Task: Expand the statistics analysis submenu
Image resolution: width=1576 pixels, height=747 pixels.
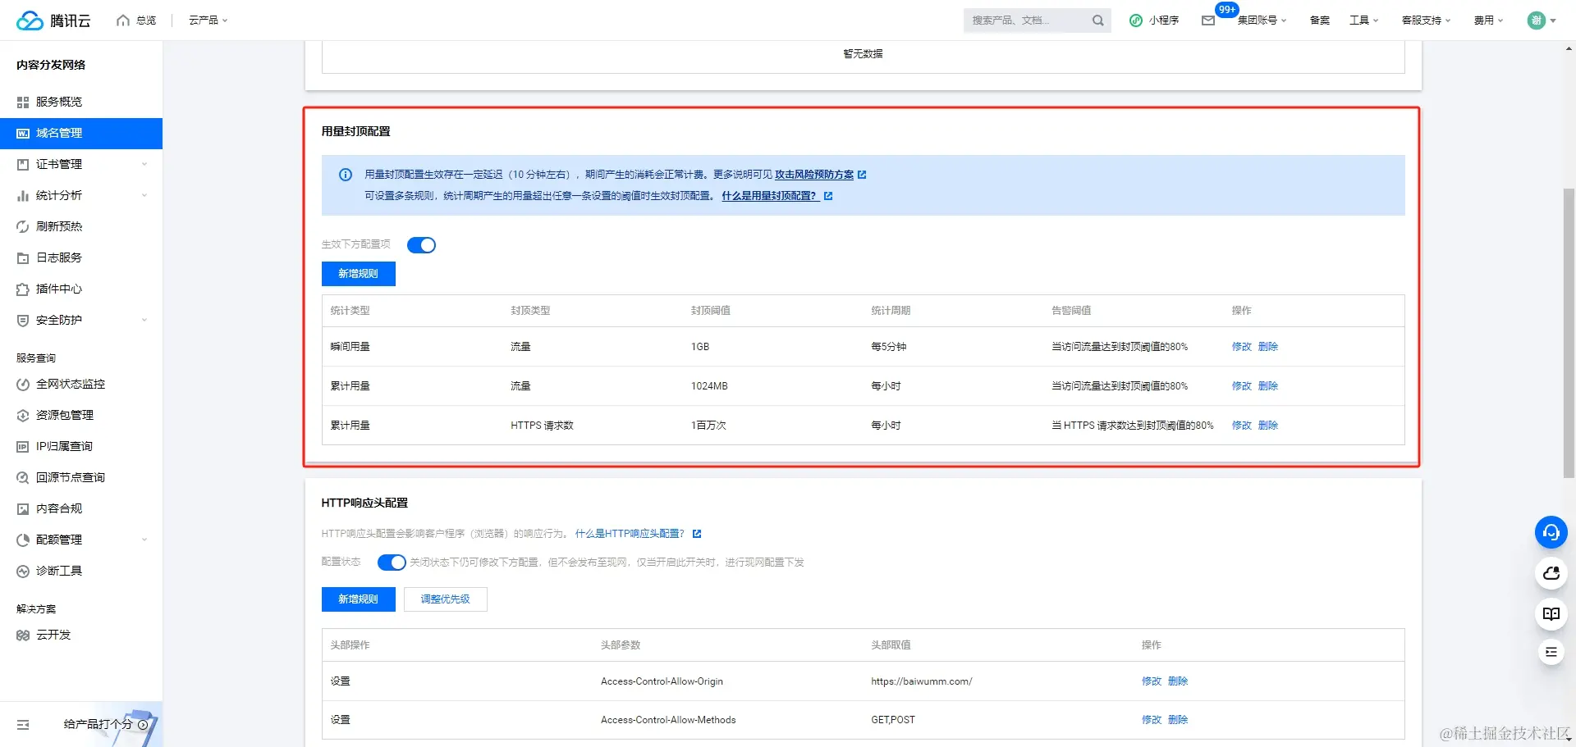Action: coord(81,195)
